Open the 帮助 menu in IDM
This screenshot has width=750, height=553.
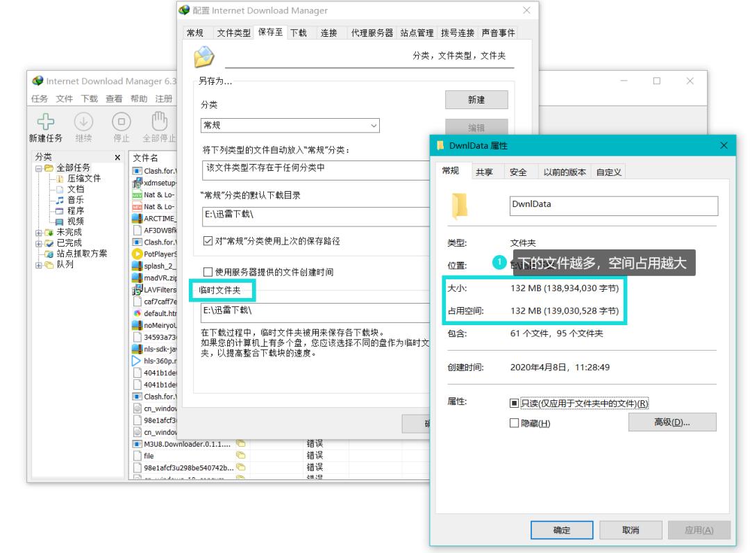(x=139, y=99)
